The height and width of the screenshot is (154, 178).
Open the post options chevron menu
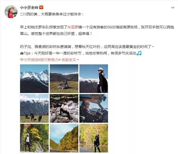point(173,8)
